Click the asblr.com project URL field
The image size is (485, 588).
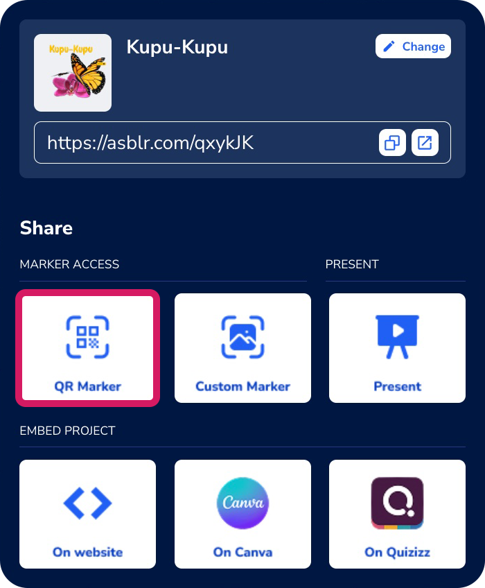point(242,143)
